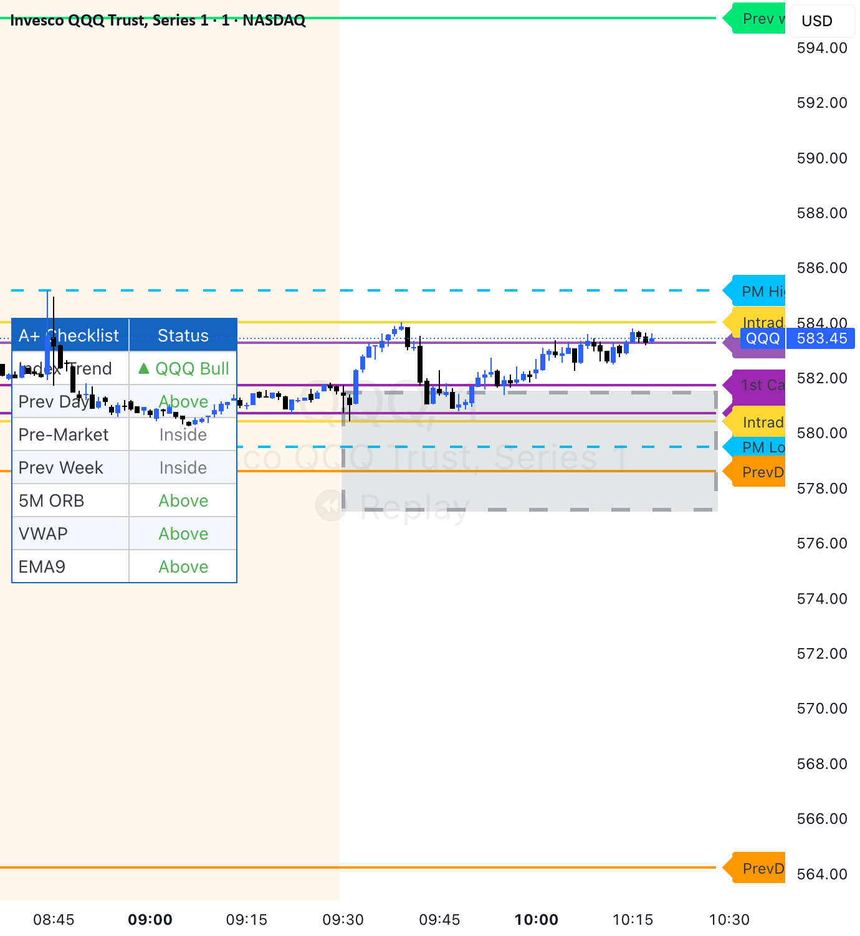Click the 583.45 current price tag
Screen dimensions: 860x936
[821, 338]
